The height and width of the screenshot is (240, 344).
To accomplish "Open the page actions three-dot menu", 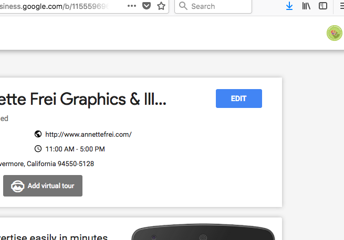I will point(132,6).
